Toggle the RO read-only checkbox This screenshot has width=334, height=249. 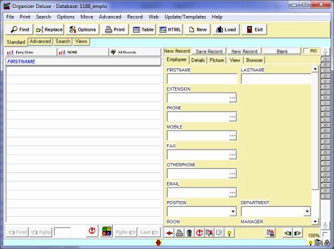307,51
